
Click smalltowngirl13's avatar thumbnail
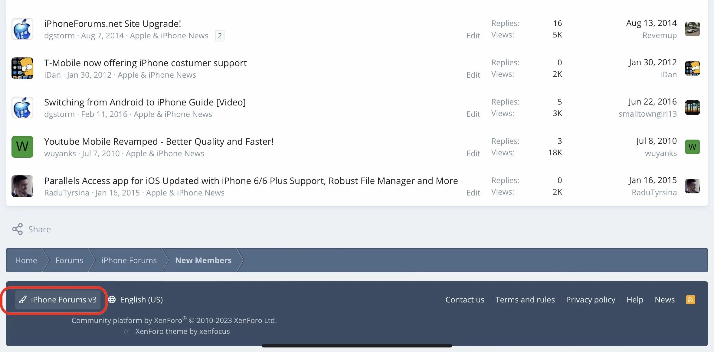point(692,108)
